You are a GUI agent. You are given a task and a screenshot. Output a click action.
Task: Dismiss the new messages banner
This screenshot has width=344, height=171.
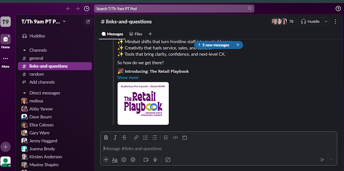pos(238,45)
